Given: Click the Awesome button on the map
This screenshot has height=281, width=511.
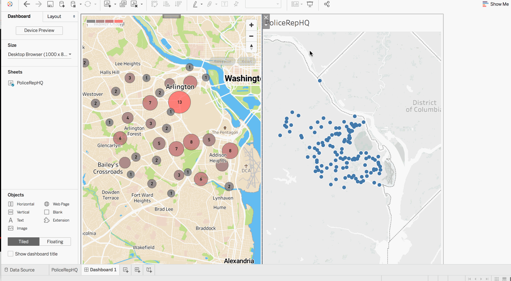Looking at the screenshot, I should (x=222, y=61).
